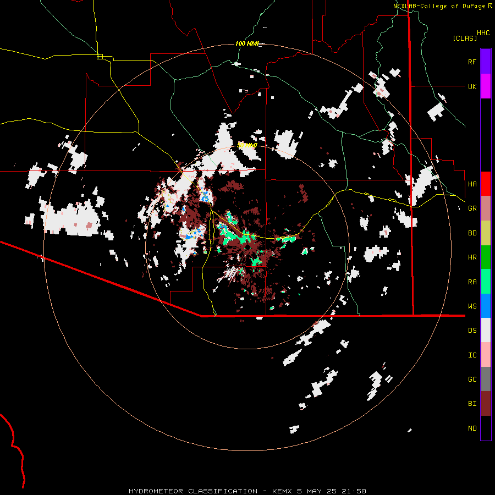
Task: Click the KEMX radar site identifier
Action: 283,491
